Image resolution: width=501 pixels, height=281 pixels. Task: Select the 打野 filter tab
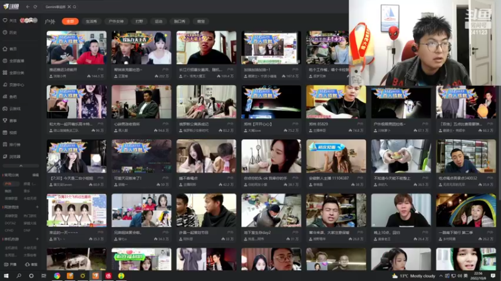[x=139, y=21]
